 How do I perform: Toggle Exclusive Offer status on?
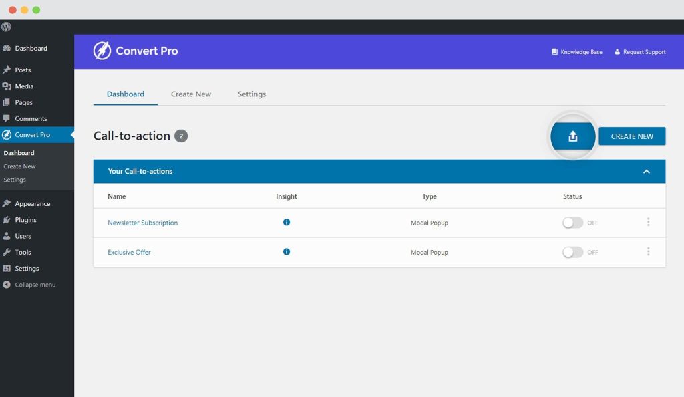(x=572, y=252)
